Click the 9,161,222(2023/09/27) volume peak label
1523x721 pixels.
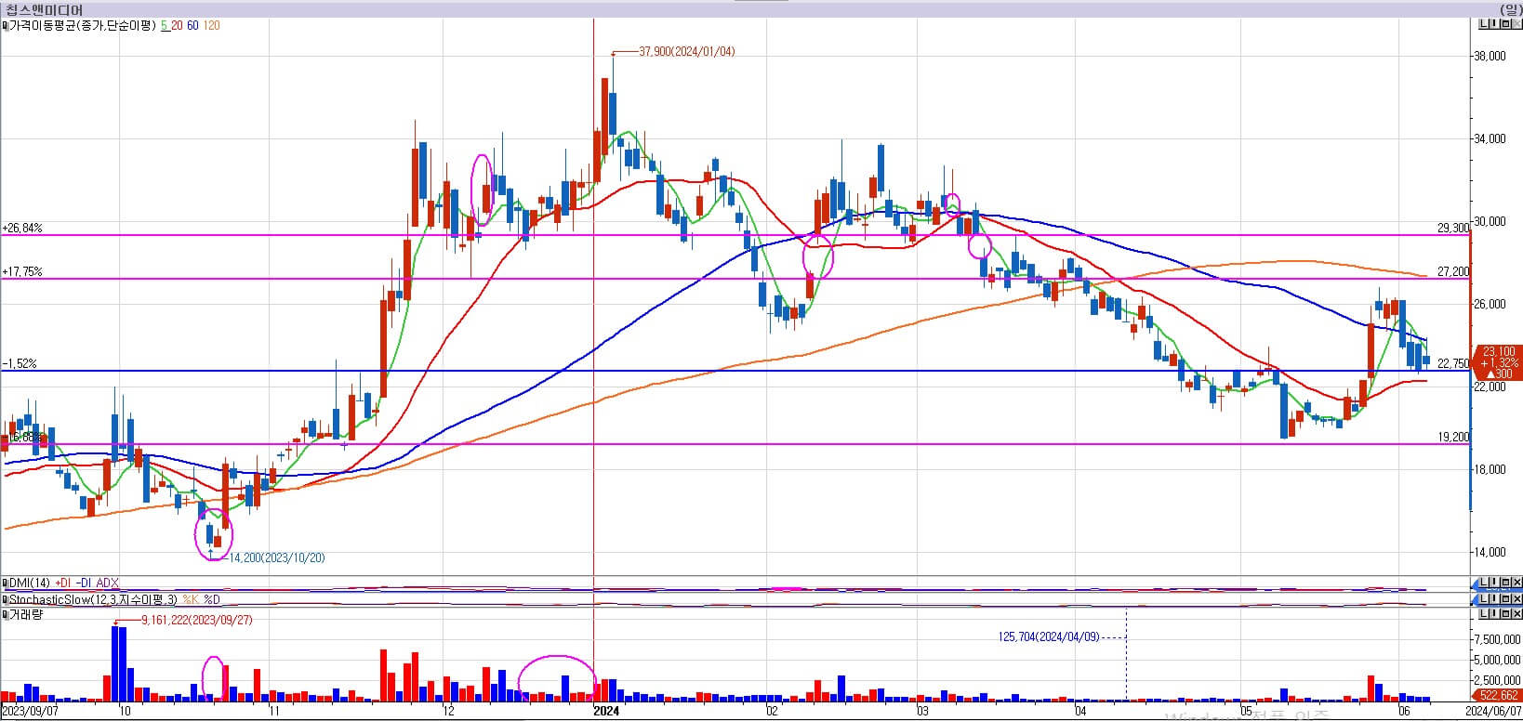click(x=196, y=620)
